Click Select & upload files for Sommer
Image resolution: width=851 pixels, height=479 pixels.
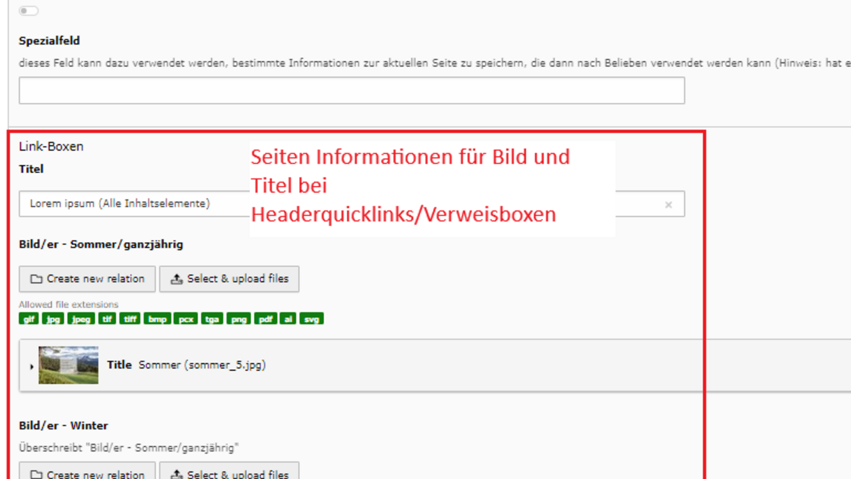pyautogui.click(x=229, y=279)
